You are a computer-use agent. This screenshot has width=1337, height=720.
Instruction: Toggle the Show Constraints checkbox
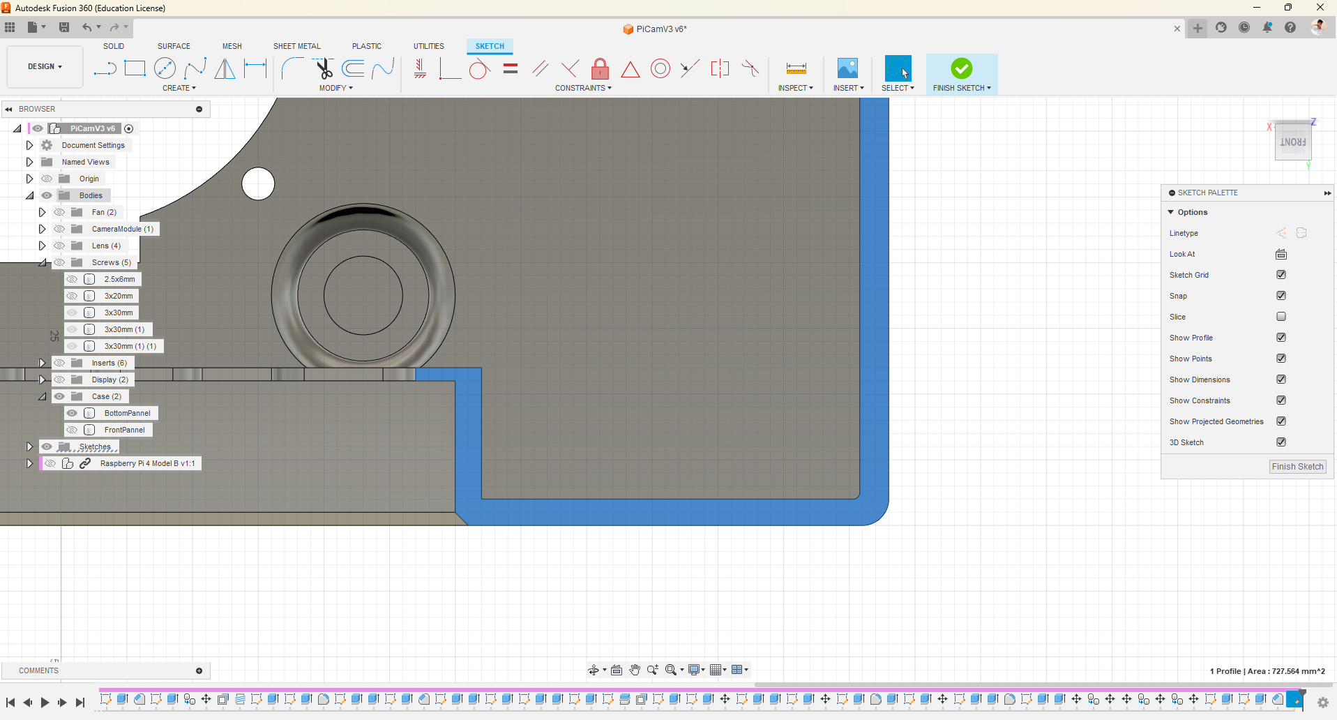coord(1281,400)
